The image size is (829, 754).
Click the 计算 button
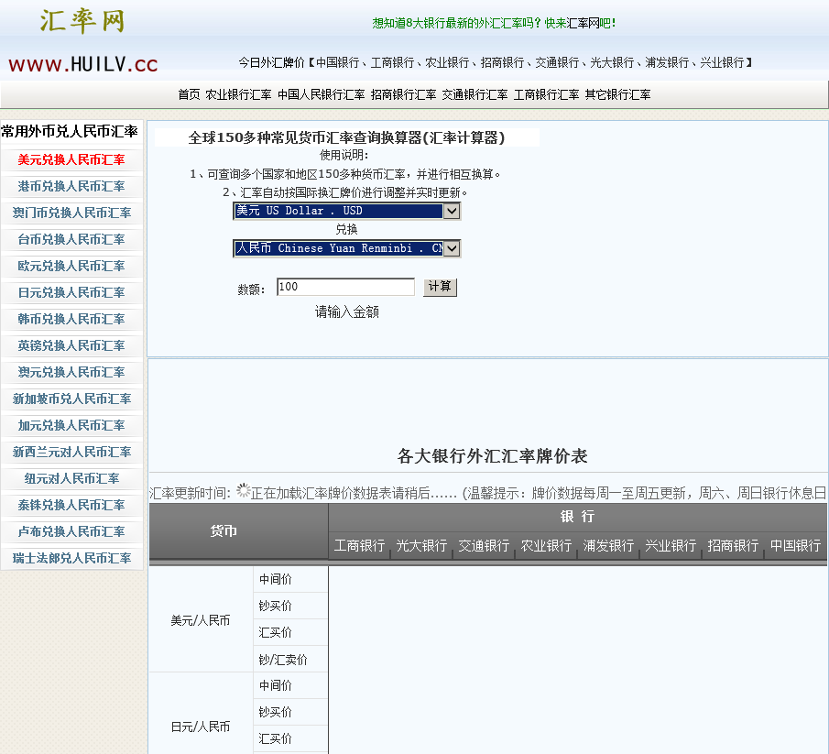tap(440, 287)
